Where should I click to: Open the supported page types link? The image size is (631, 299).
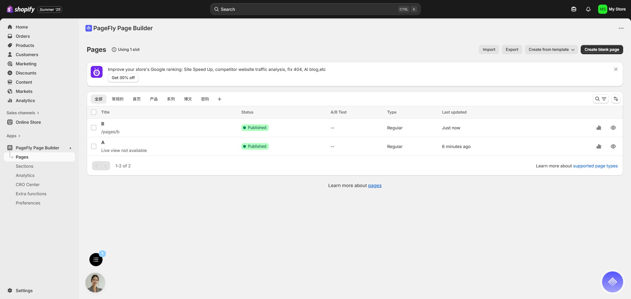pos(595,166)
